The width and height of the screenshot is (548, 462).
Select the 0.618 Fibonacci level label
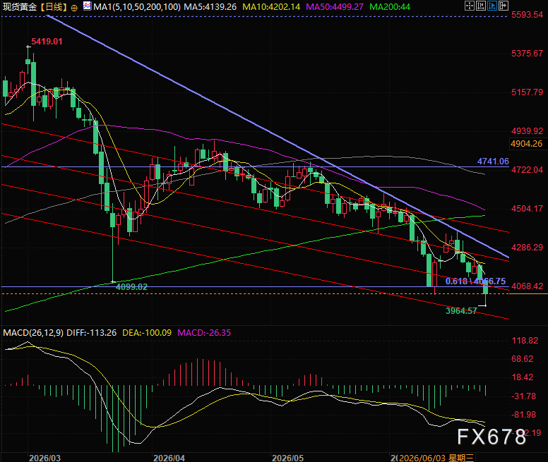[476, 281]
